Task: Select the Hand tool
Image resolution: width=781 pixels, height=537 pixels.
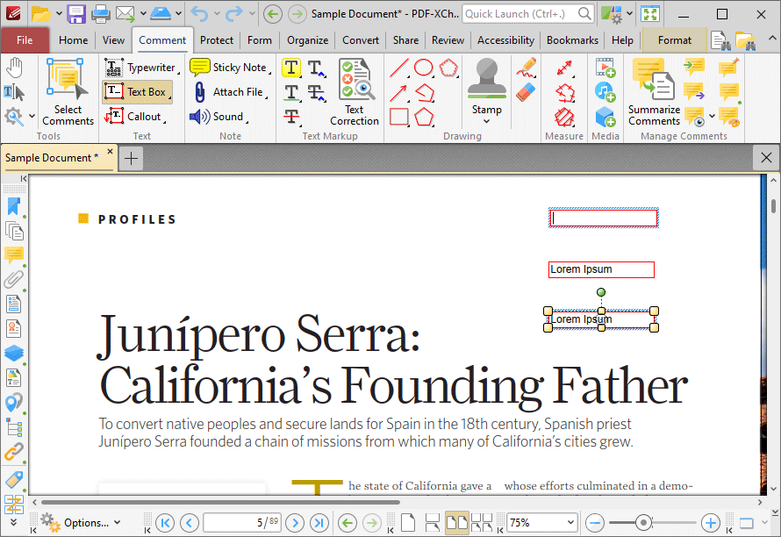Action: click(14, 68)
